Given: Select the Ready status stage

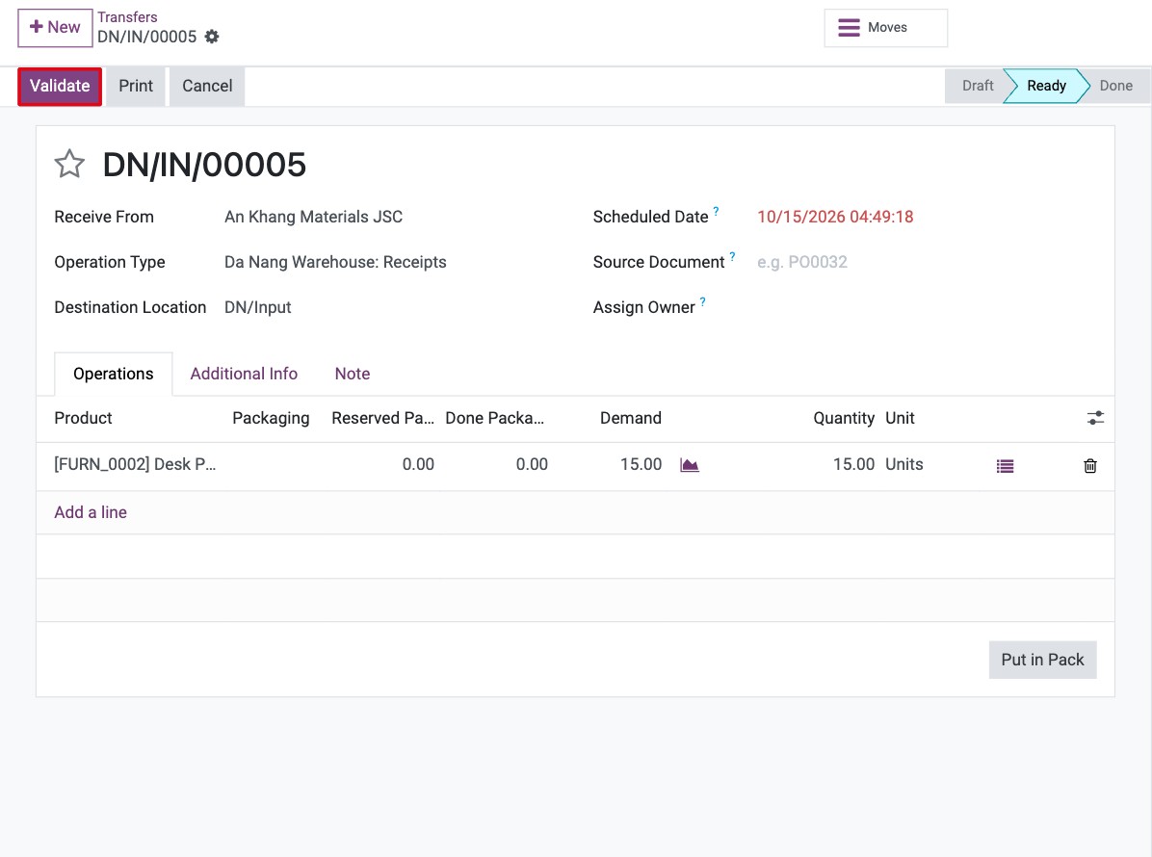Looking at the screenshot, I should pyautogui.click(x=1046, y=86).
